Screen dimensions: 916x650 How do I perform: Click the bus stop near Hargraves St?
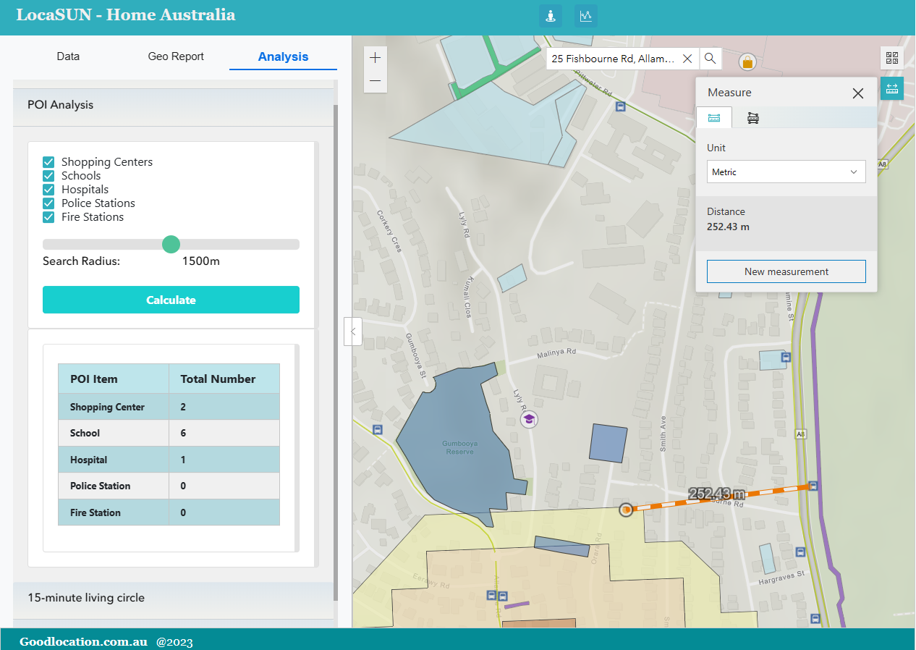pos(800,552)
